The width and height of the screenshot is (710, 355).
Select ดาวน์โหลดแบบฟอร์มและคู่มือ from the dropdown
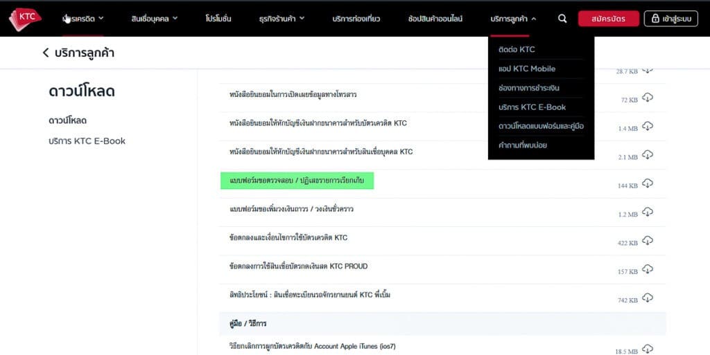point(541,127)
